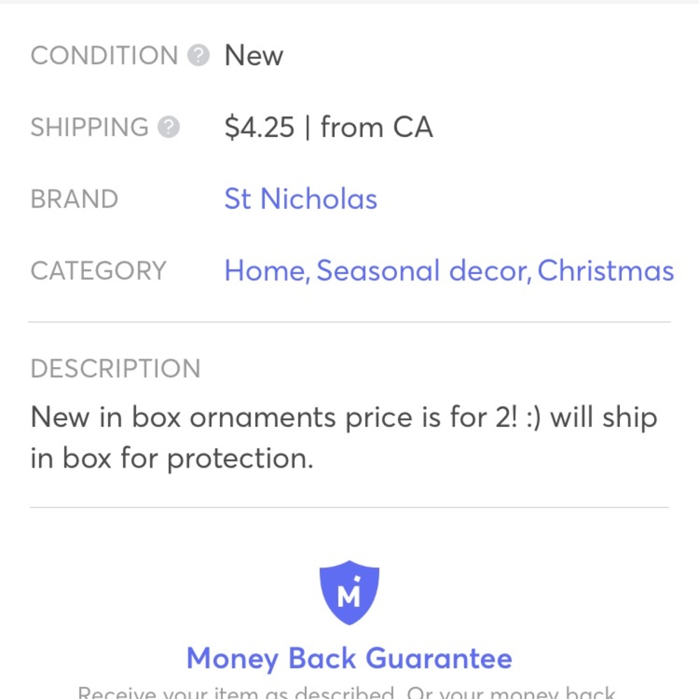Viewport: 699px width, 699px height.
Task: Click the CATEGORY label
Action: coord(99,271)
